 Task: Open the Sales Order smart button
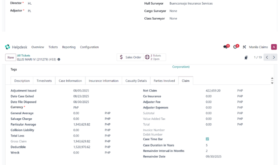coord(130,57)
